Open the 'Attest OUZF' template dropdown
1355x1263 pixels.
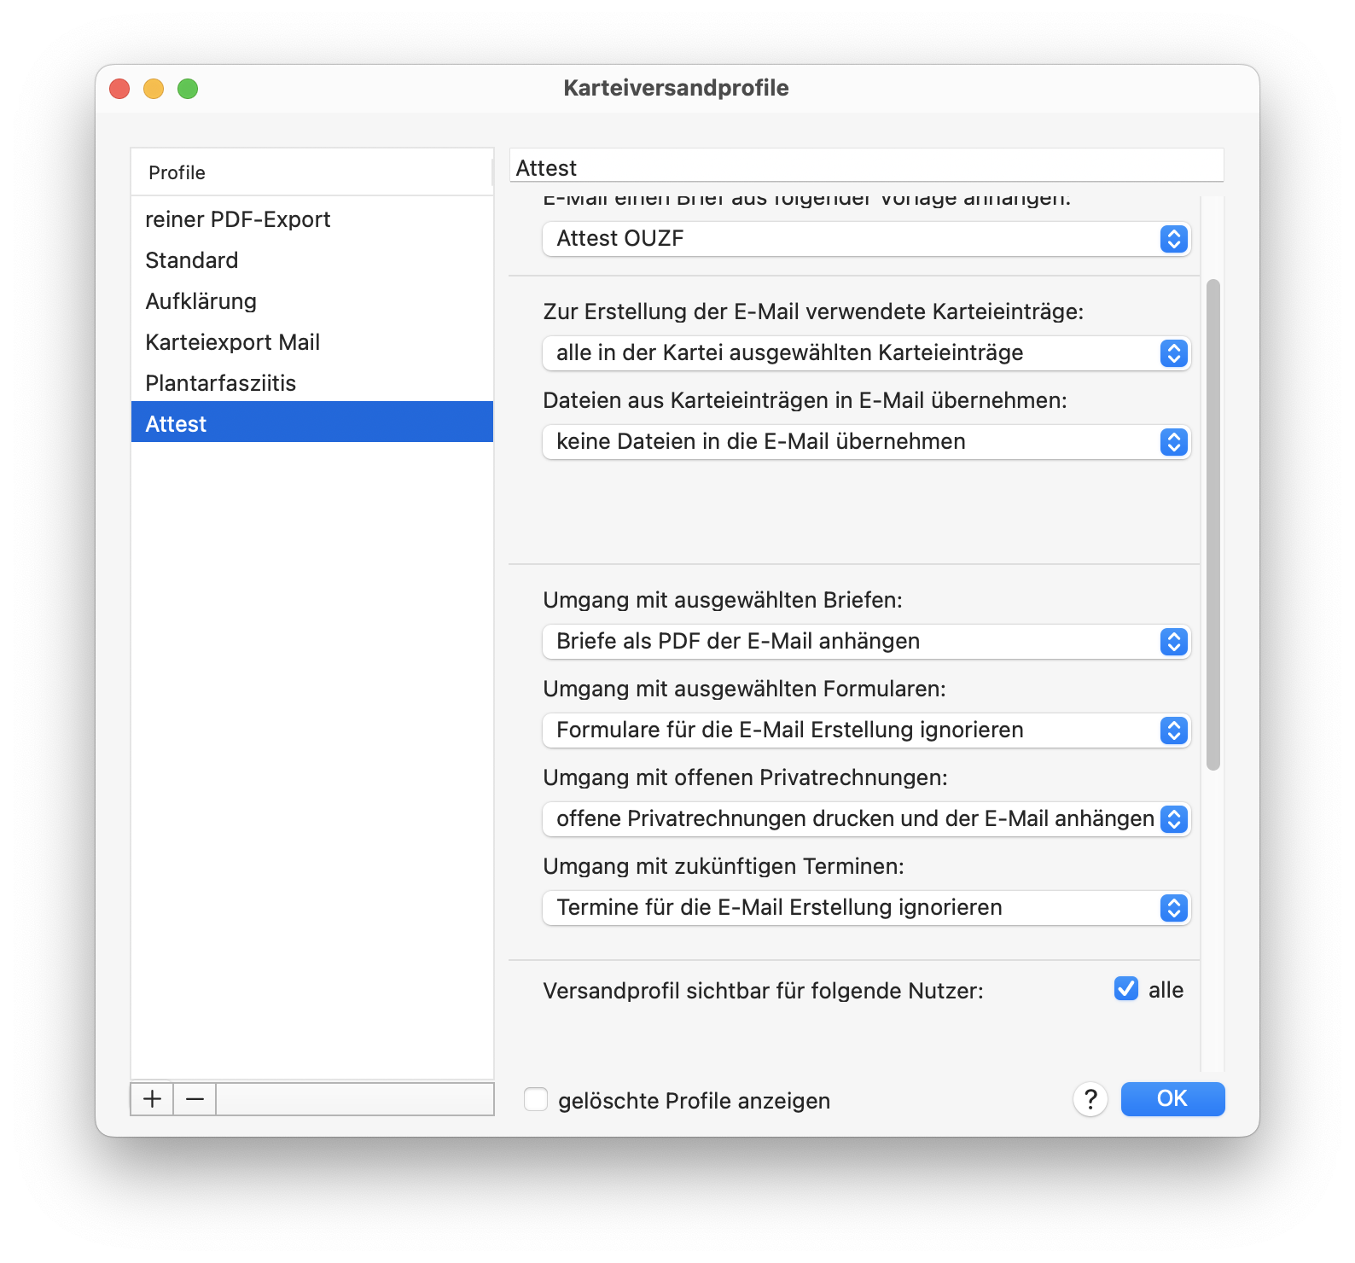tap(866, 239)
